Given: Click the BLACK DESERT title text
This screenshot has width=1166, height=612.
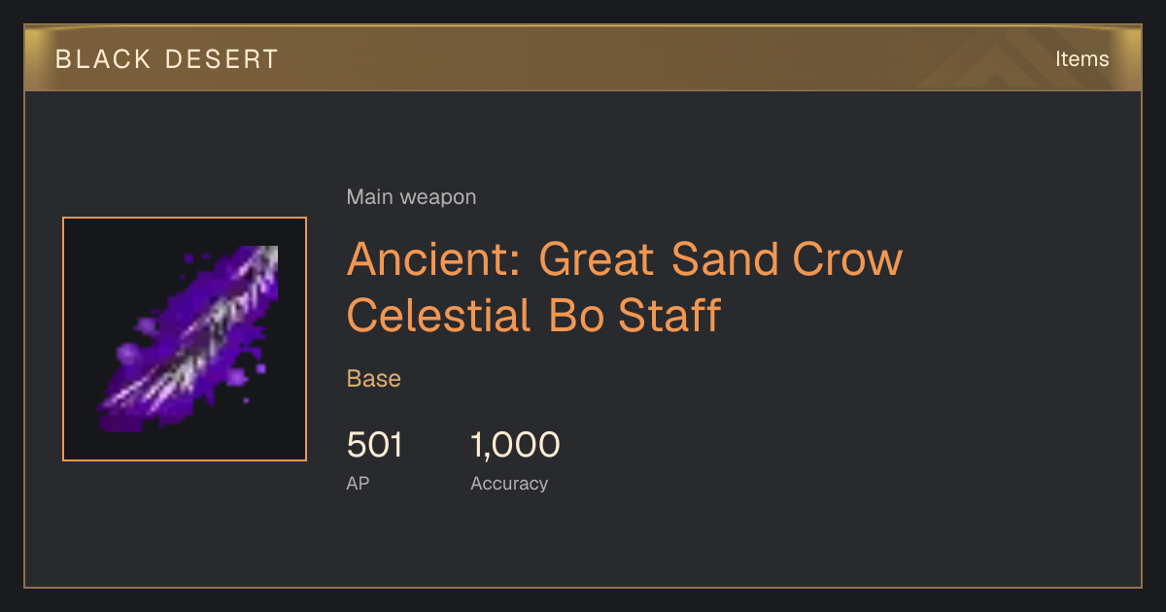Looking at the screenshot, I should 167,59.
